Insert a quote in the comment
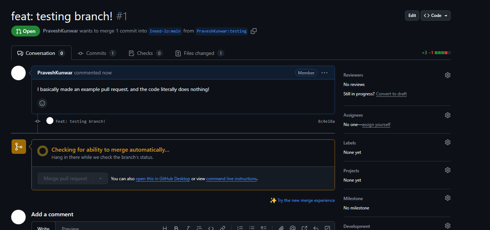Image resolution: width=490 pixels, height=230 pixels. pos(199,228)
